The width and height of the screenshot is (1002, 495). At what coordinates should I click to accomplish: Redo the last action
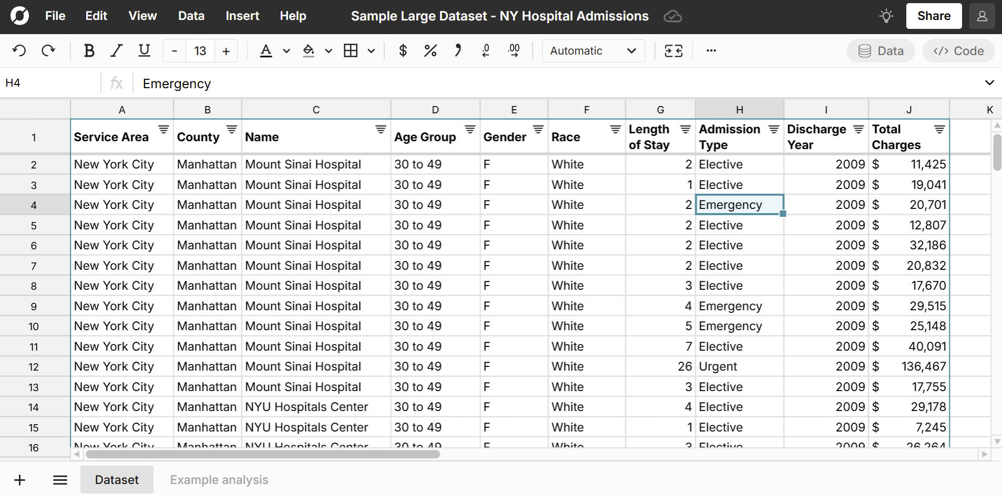(48, 50)
